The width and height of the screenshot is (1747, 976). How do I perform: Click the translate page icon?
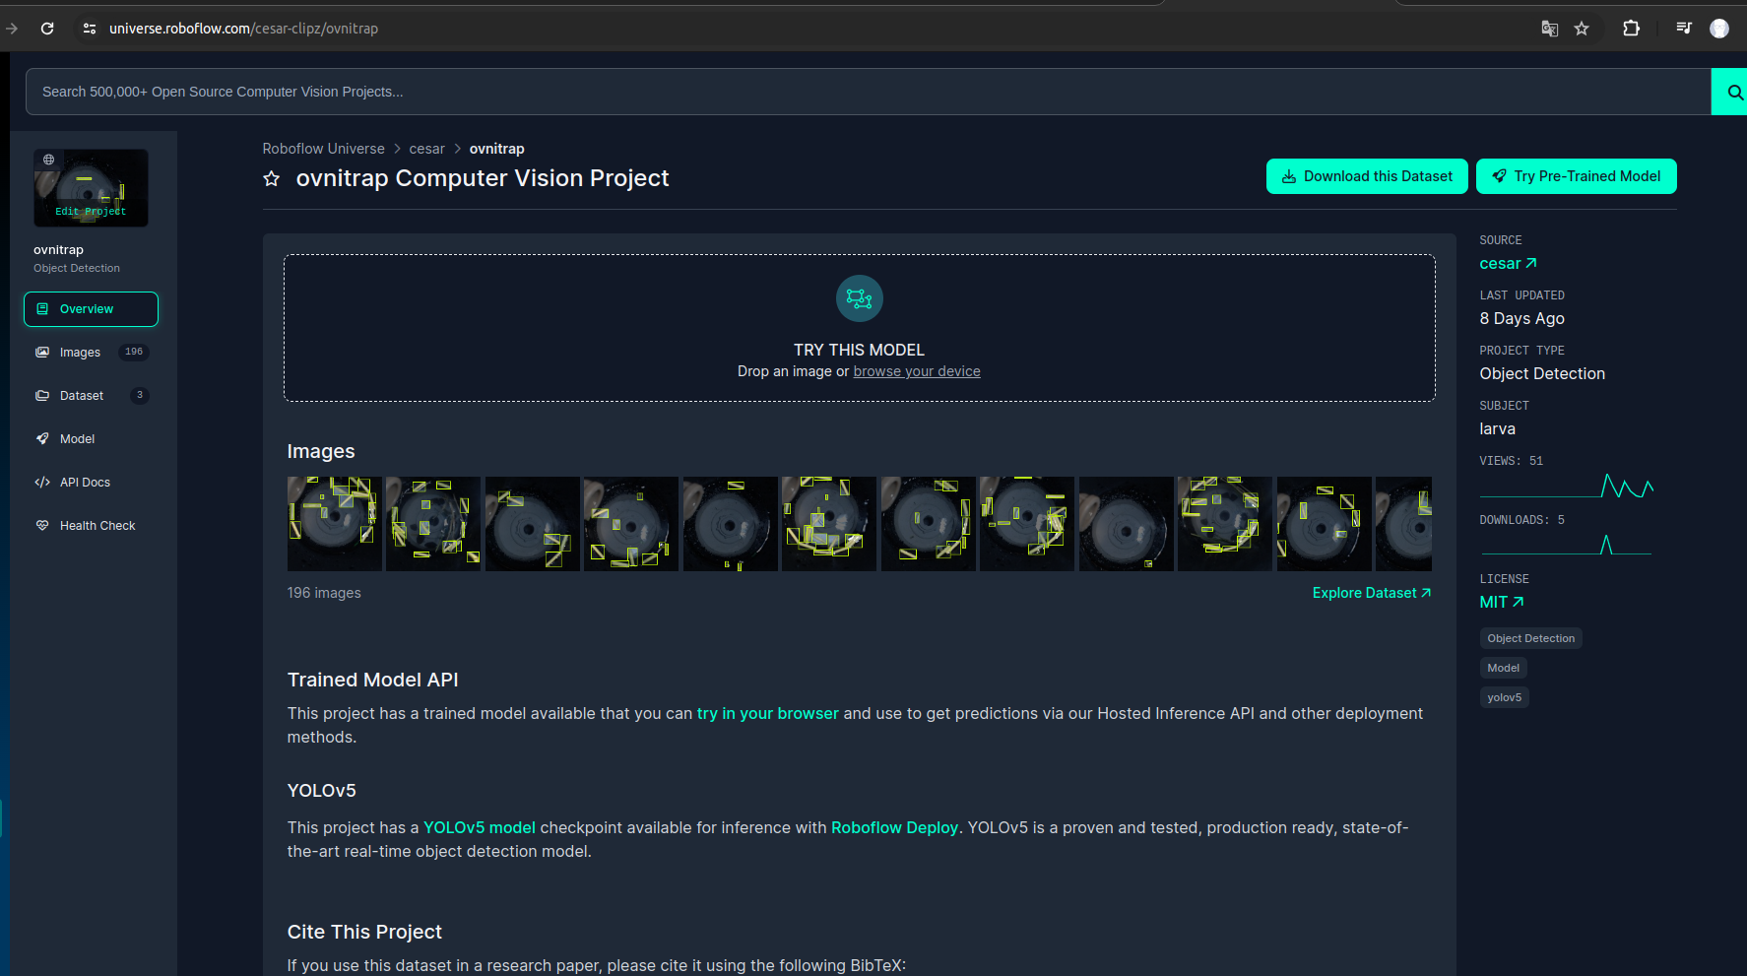[x=1549, y=29]
